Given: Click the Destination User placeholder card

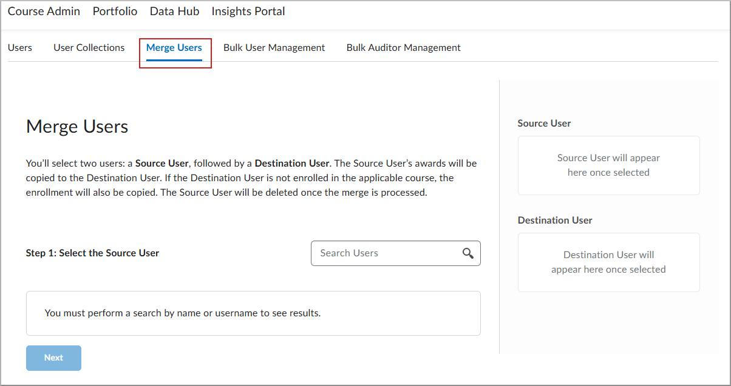Looking at the screenshot, I should pyautogui.click(x=608, y=262).
